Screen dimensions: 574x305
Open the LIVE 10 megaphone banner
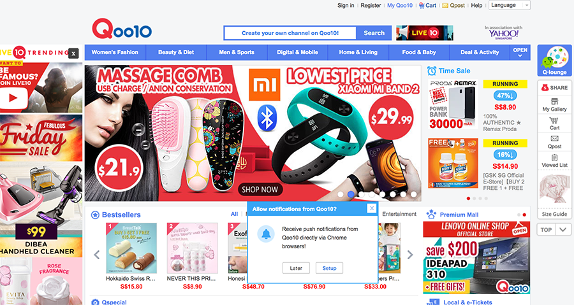[x=425, y=33]
